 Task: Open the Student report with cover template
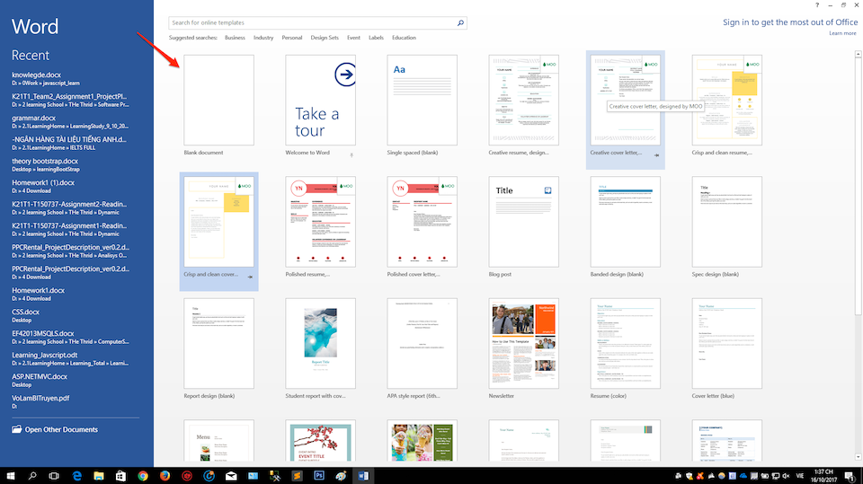(x=320, y=344)
